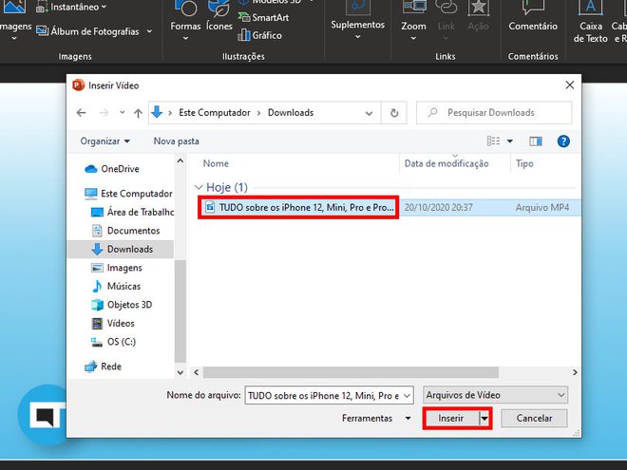The image size is (627, 470).
Task: Open Músicas folder in sidebar
Action: pyautogui.click(x=116, y=286)
